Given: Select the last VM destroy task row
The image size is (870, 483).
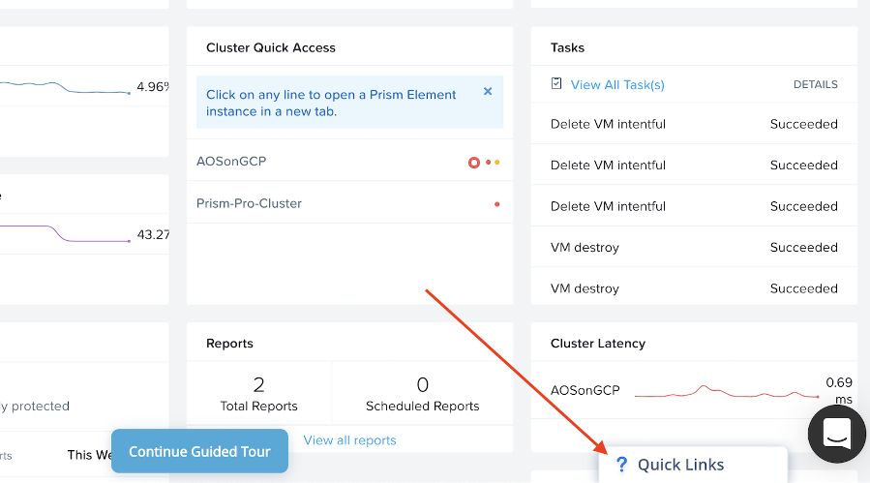Looking at the screenshot, I should point(694,288).
